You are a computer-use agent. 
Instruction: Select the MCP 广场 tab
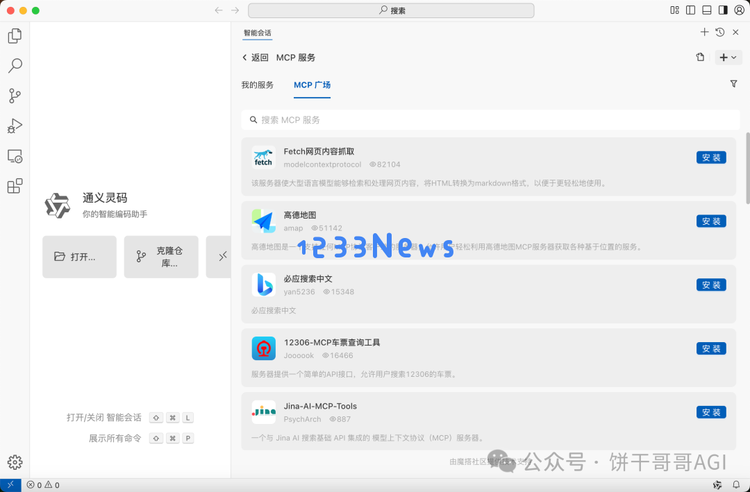click(312, 85)
